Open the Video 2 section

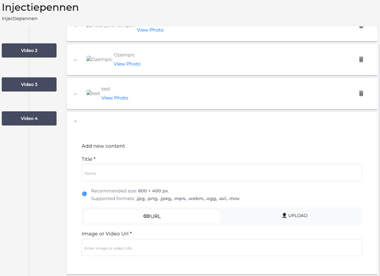(29, 50)
